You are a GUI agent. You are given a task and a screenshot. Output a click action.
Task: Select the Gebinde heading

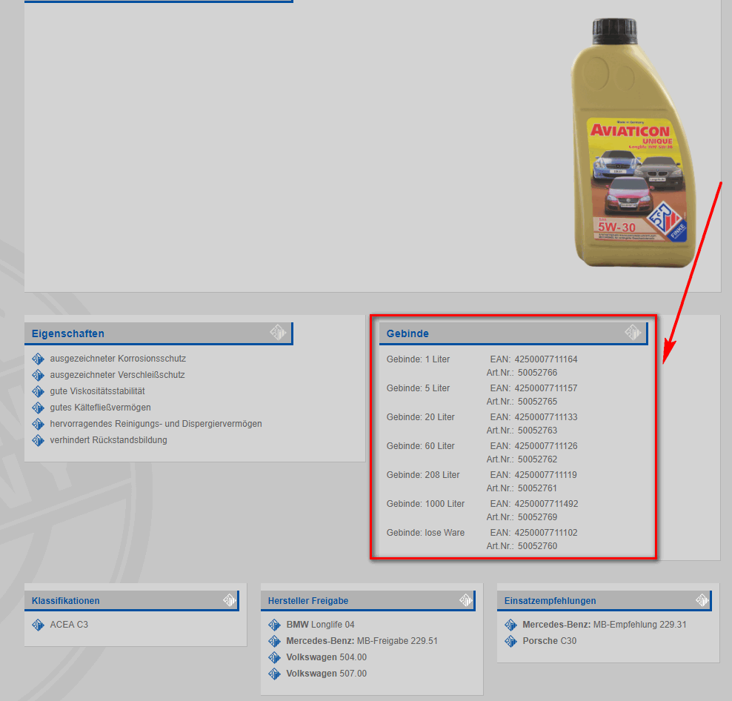[407, 333]
